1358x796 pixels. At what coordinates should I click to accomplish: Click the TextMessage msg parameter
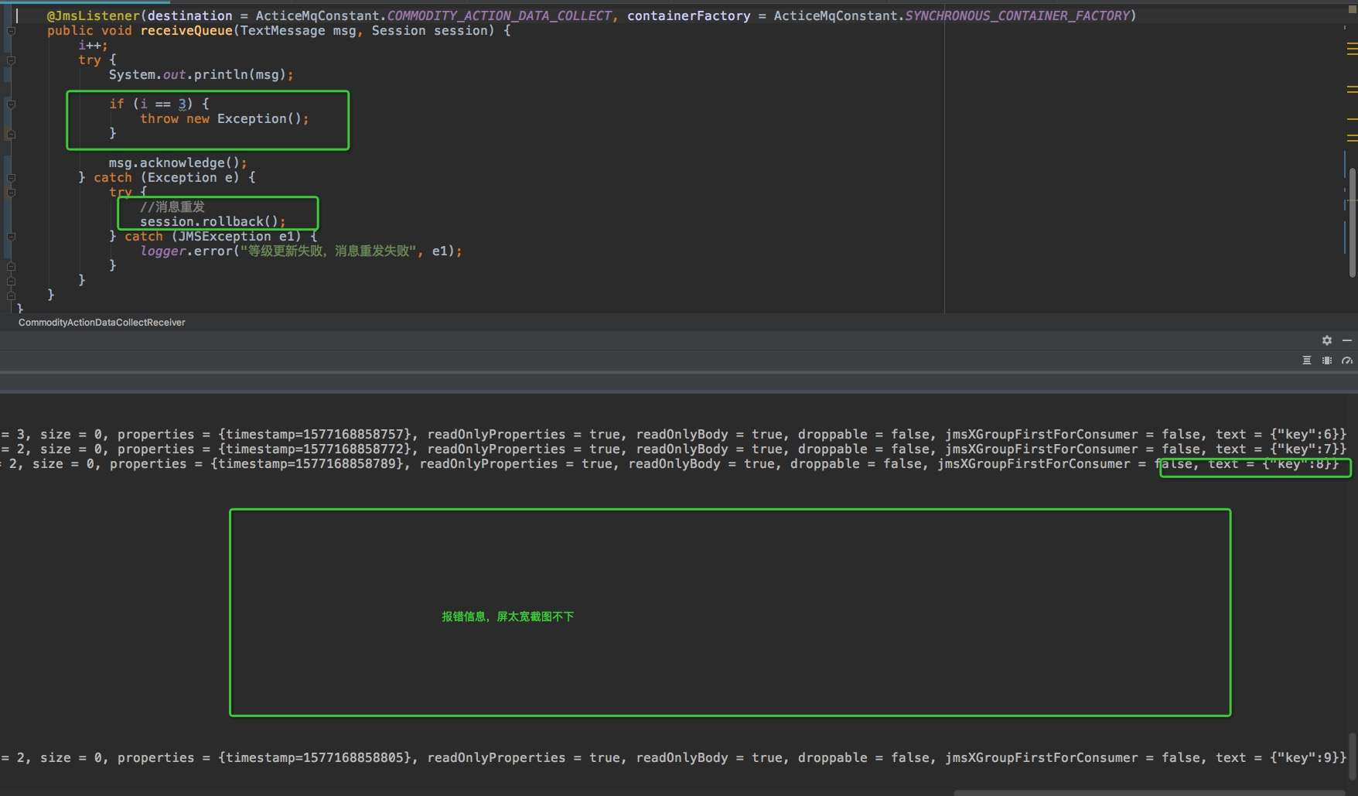tap(298, 31)
